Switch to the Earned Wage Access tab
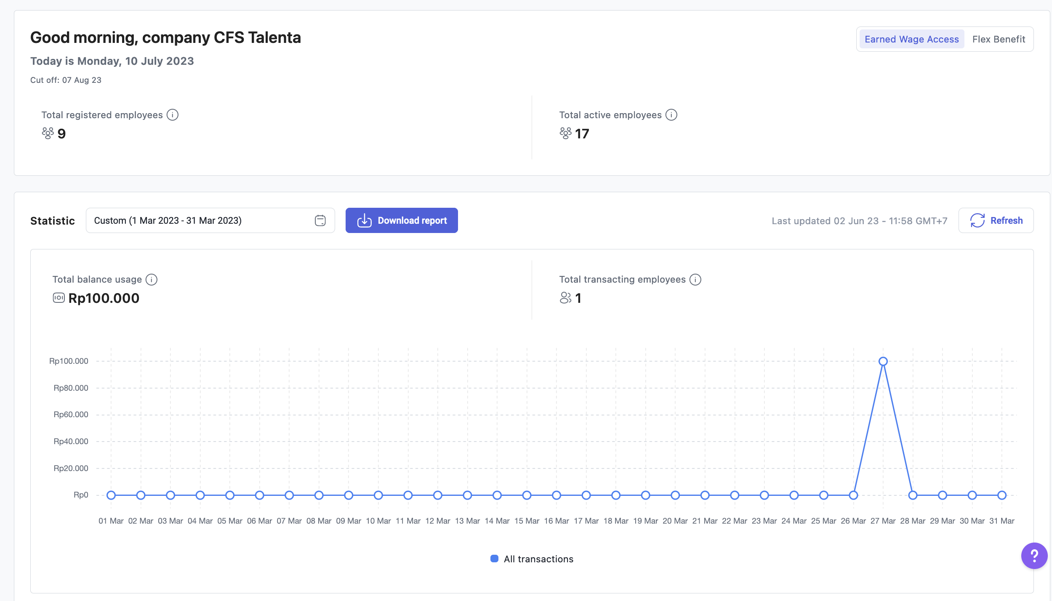 tap(911, 39)
